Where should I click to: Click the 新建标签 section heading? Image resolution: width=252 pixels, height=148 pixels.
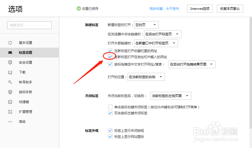[x=92, y=25]
